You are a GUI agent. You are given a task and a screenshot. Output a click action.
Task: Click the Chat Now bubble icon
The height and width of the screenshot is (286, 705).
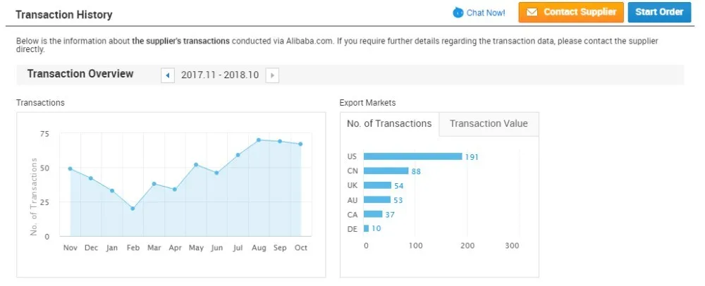pyautogui.click(x=458, y=13)
